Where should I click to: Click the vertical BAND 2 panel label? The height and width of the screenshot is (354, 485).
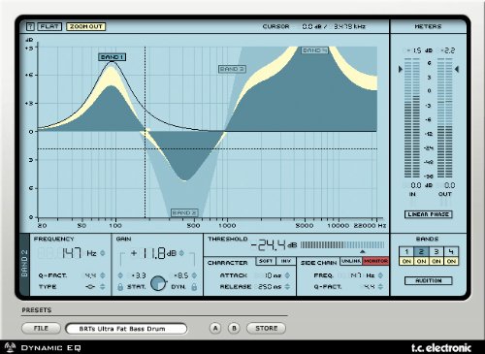click(24, 265)
